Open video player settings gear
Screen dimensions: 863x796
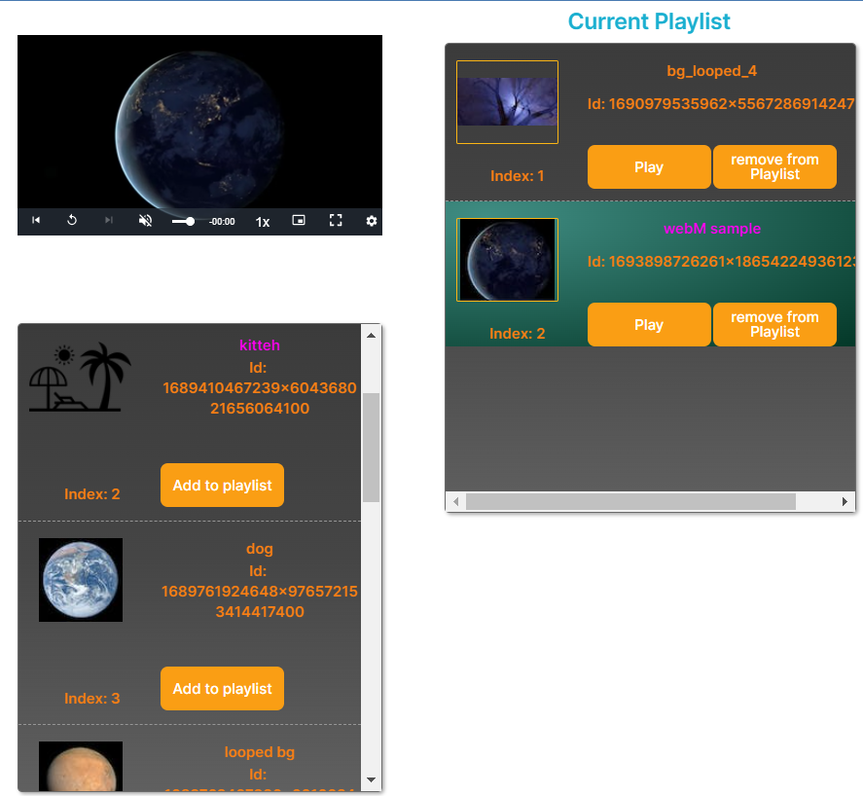click(x=372, y=221)
